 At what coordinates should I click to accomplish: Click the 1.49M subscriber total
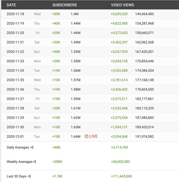[76, 42]
